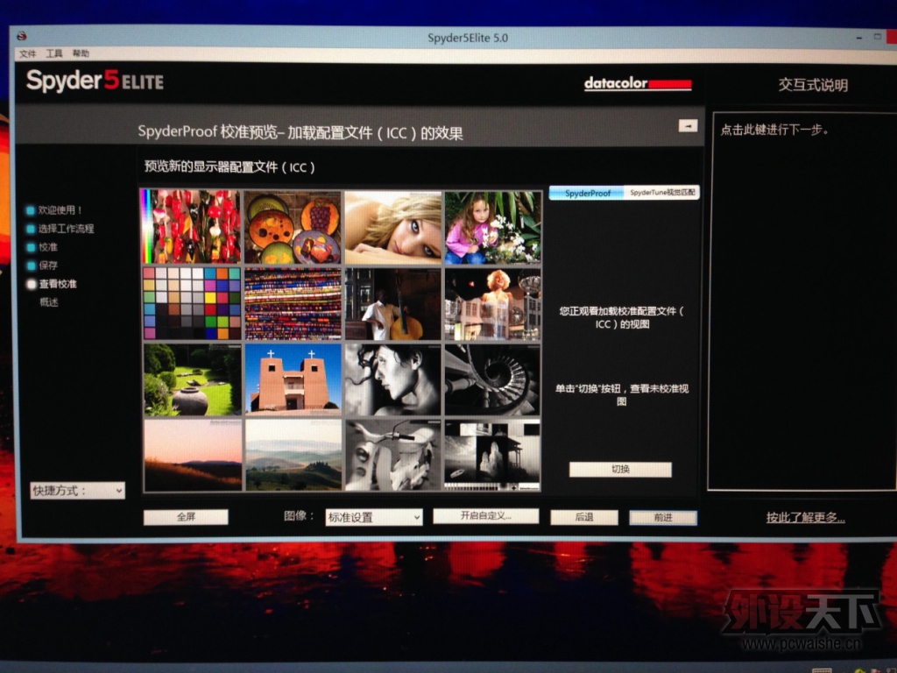Image resolution: width=897 pixels, height=673 pixels.
Task: Switch to the SpyderTune视觉匹配 tab
Action: click(x=662, y=193)
